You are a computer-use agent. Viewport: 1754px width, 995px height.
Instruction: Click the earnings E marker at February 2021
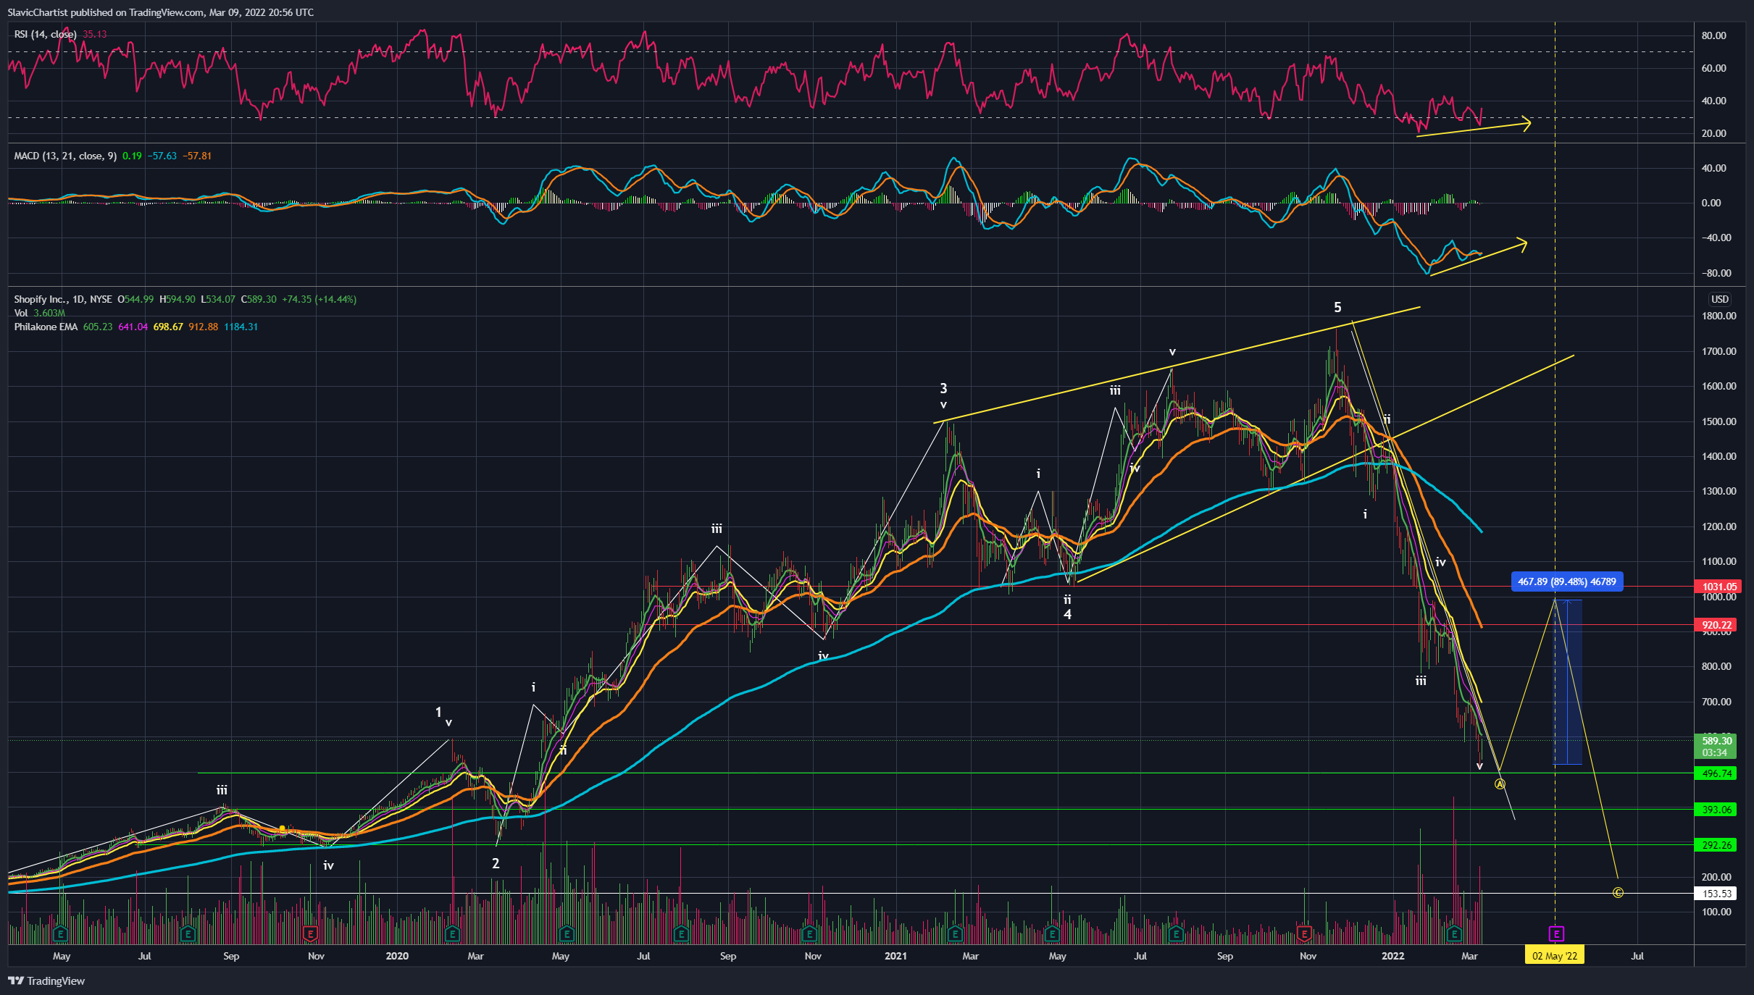tap(956, 934)
